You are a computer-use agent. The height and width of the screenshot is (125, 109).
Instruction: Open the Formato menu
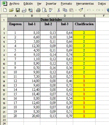coord(66,4)
